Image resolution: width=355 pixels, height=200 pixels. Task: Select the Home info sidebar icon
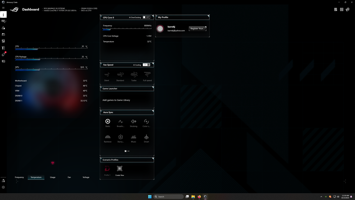[3, 15]
